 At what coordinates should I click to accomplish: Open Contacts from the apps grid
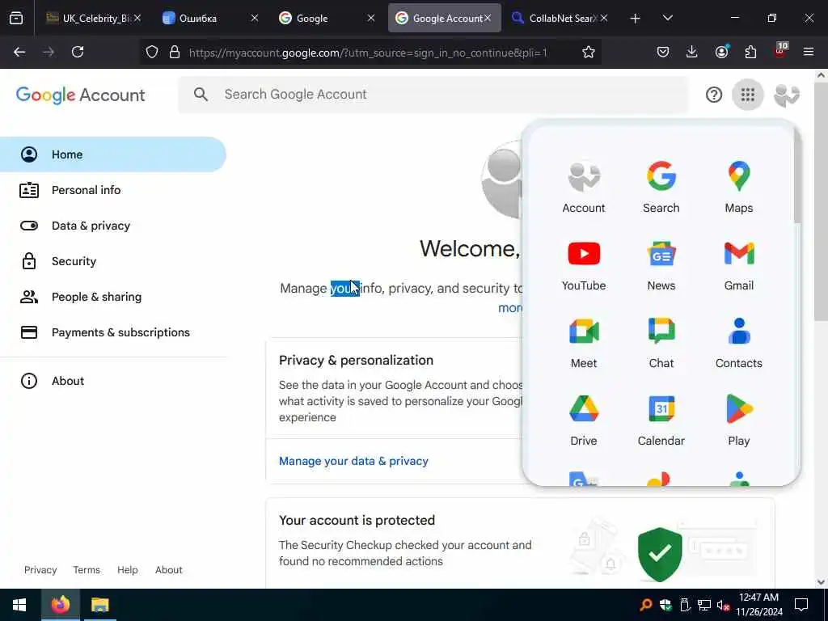[x=739, y=343]
